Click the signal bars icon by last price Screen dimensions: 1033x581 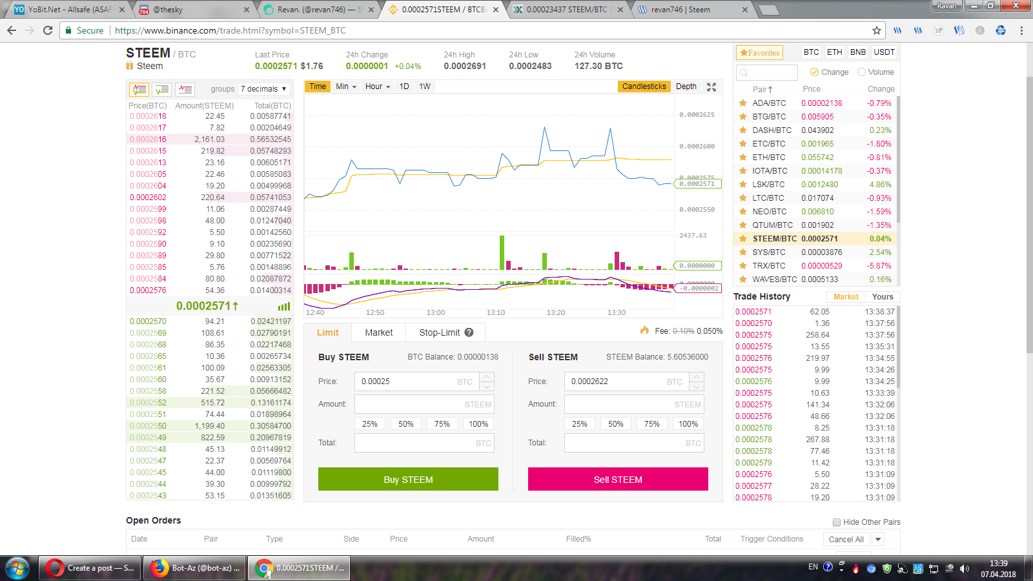284,307
